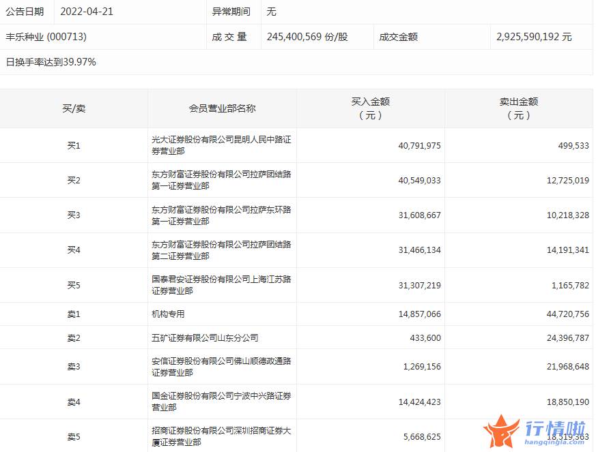Select buy amount 31,608,667
596x452 pixels.
420,215
